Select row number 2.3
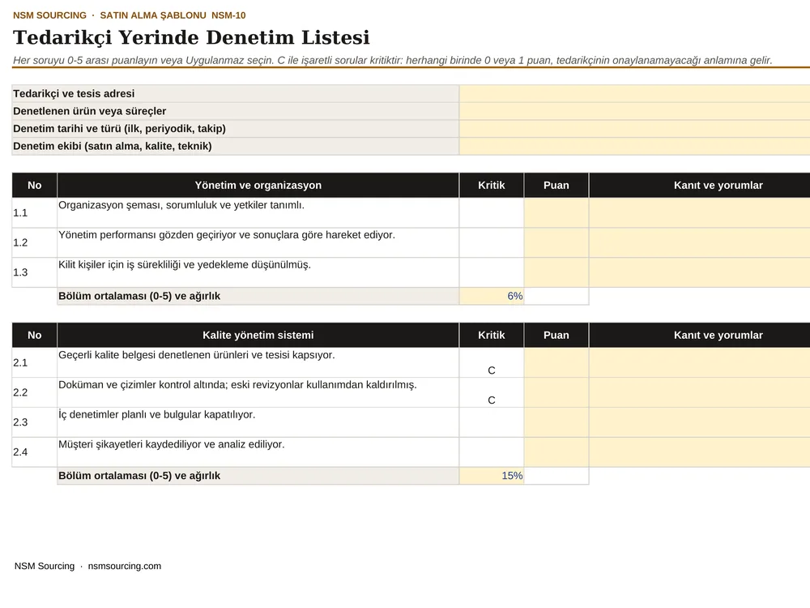 [21, 422]
